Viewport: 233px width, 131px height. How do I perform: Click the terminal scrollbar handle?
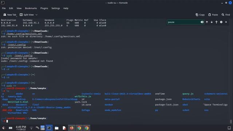click(x=231, y=122)
